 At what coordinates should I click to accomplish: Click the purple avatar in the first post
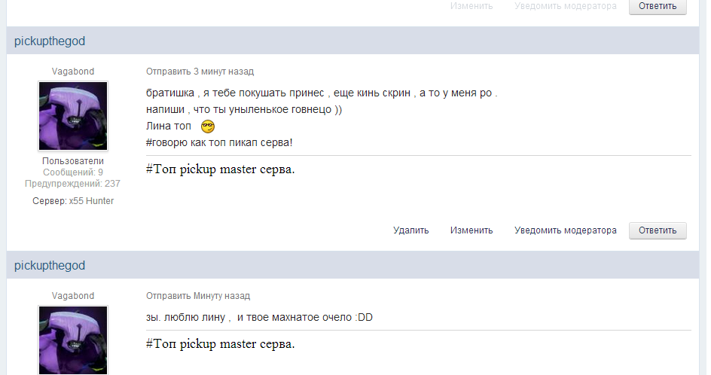point(73,116)
